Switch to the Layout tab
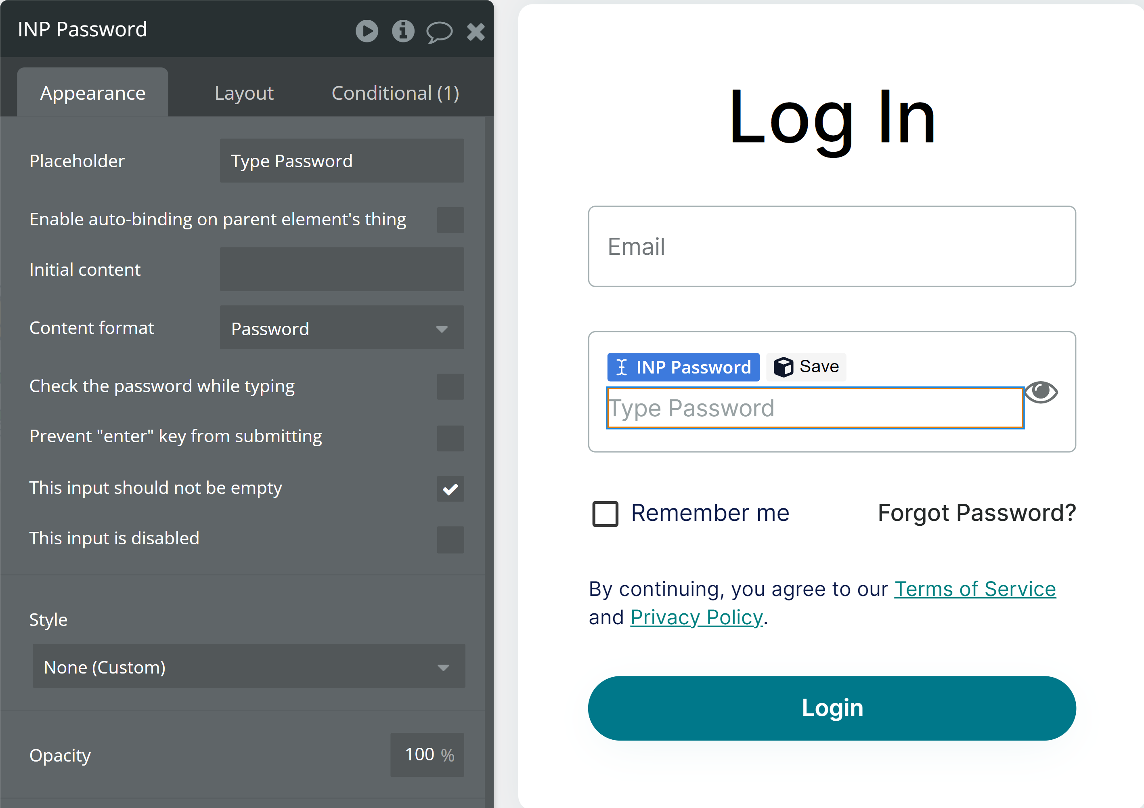 (244, 93)
